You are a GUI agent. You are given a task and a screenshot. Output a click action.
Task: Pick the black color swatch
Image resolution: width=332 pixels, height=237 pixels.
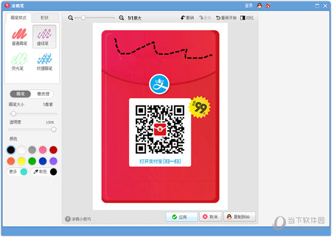point(11,150)
